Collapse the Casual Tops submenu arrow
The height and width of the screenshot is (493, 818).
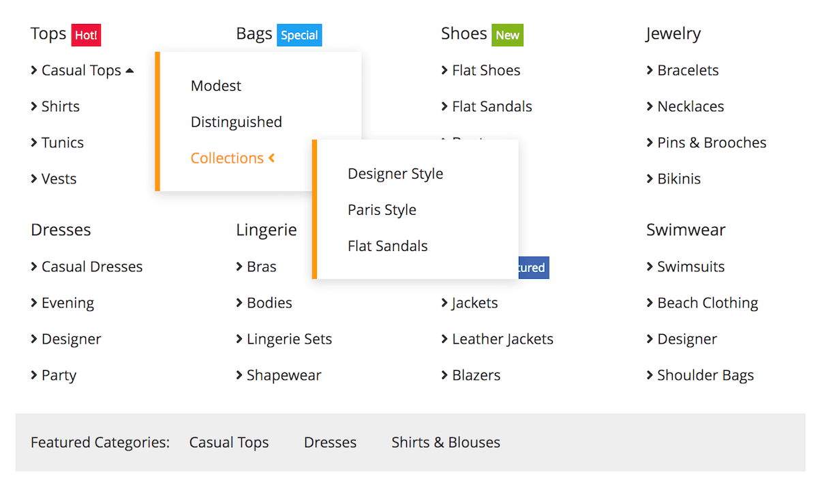click(x=130, y=70)
